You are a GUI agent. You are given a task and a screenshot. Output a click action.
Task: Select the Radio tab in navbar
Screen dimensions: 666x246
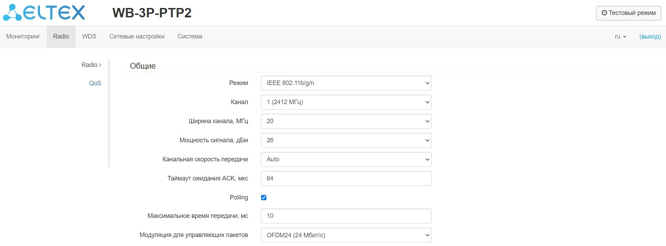(61, 36)
